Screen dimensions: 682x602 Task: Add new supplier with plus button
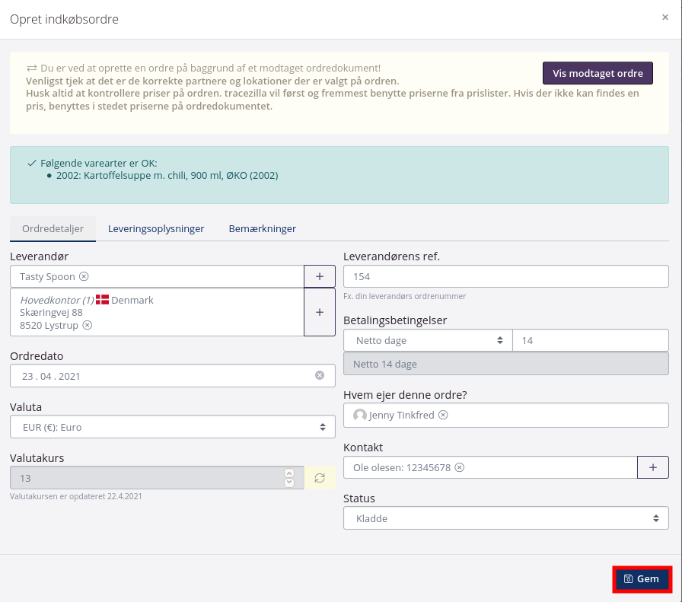pos(320,276)
